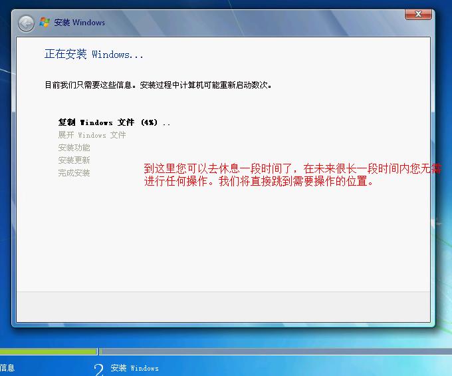Click the green progress bar segment
Image resolution: width=452 pixels, height=376 pixels.
[48, 351]
